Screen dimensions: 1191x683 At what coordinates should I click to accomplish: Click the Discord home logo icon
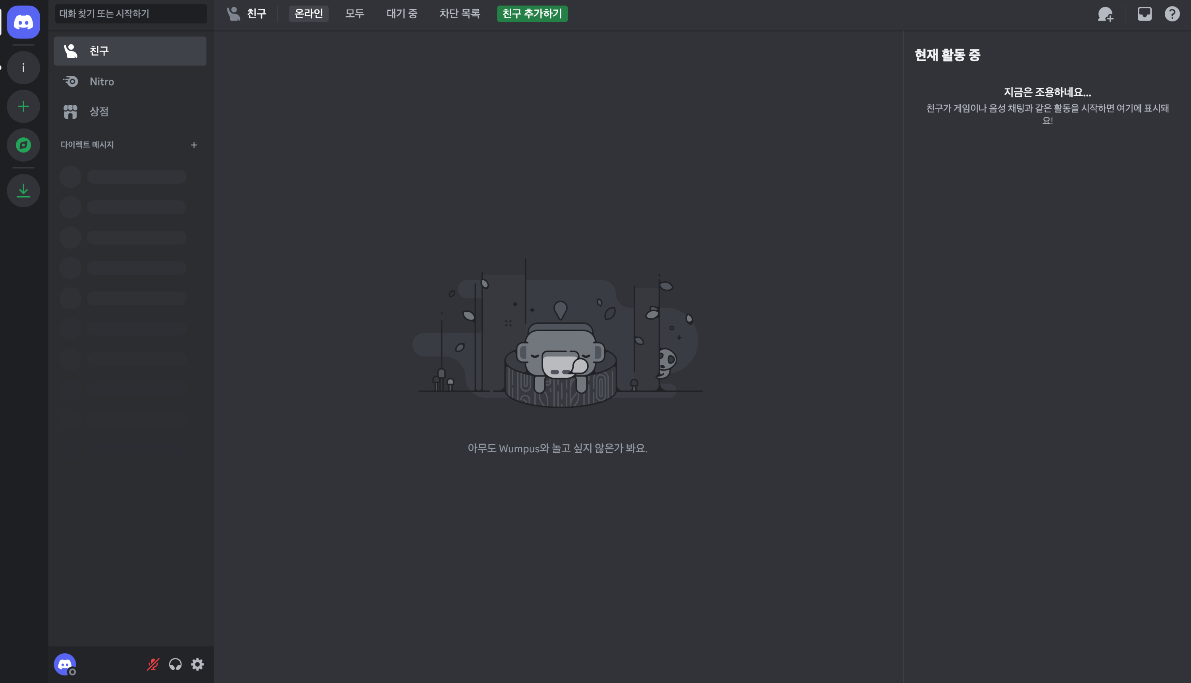[23, 22]
